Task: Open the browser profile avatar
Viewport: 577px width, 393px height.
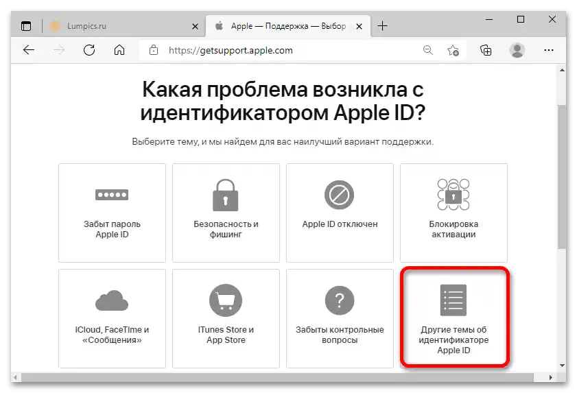Action: (x=517, y=50)
